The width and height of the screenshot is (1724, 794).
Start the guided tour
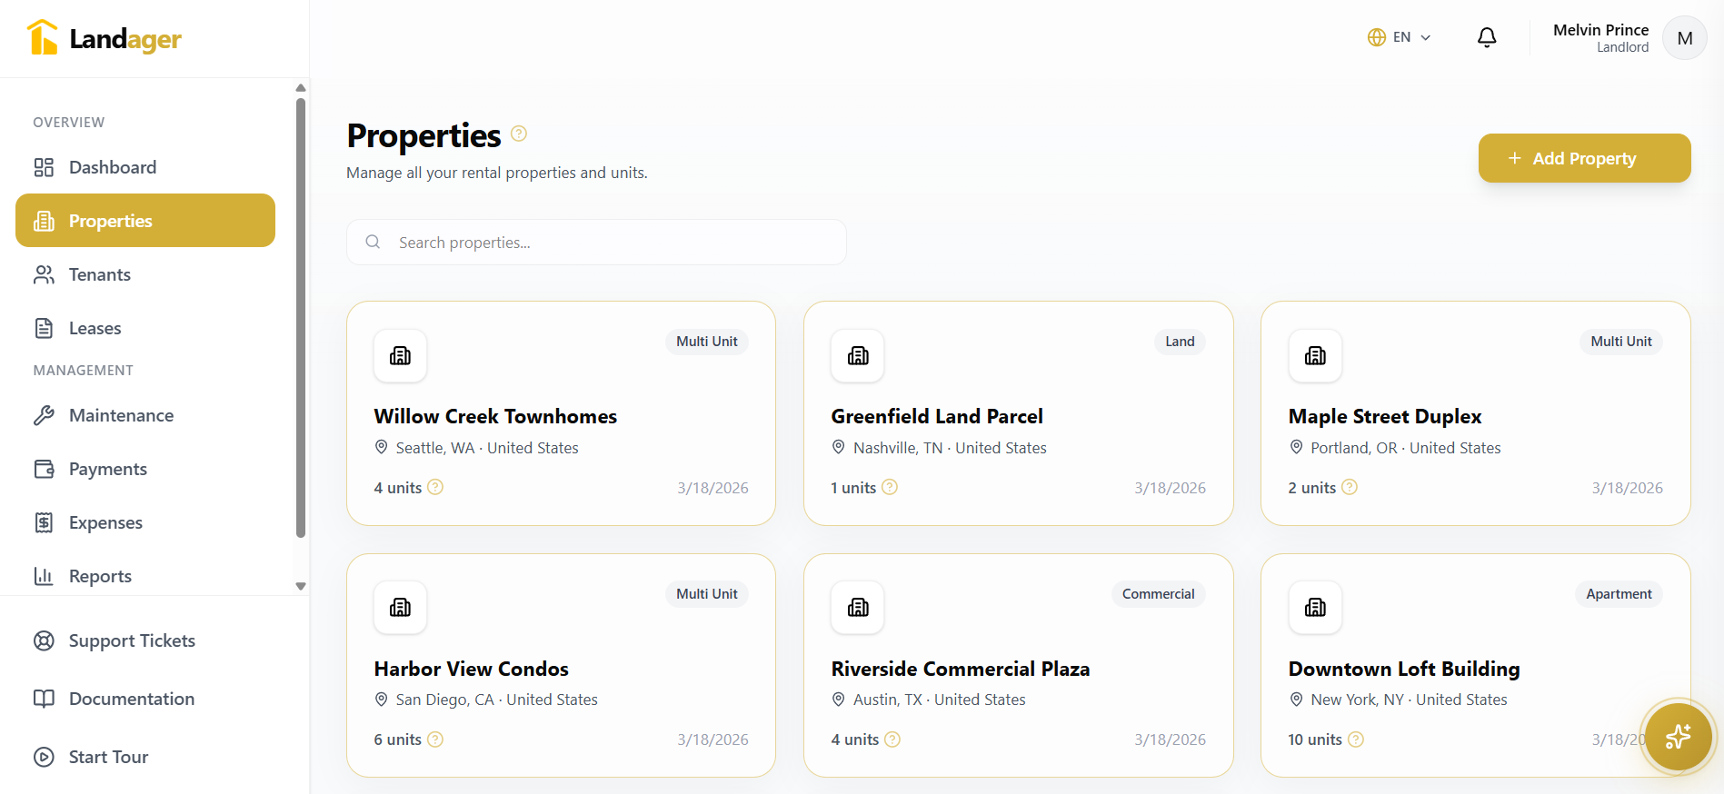point(108,757)
